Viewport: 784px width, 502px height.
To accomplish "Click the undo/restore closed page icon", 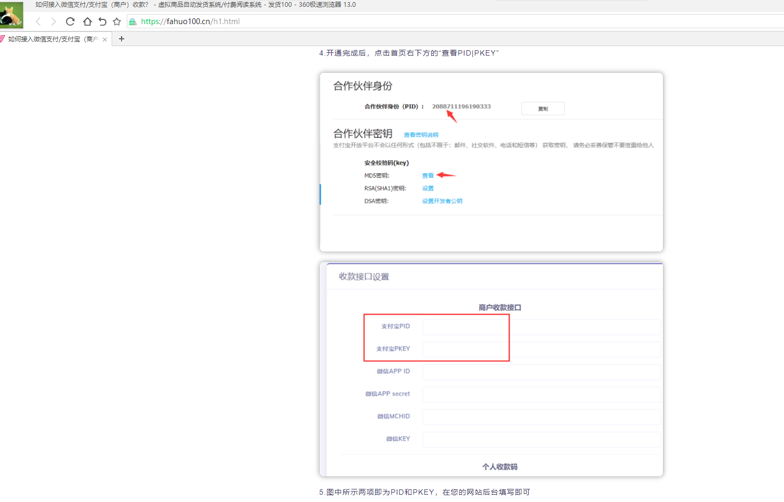I will tap(102, 21).
